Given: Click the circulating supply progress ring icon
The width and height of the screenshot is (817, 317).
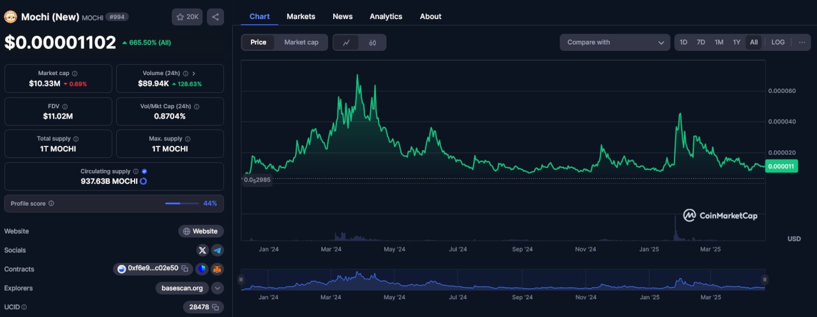Looking at the screenshot, I should point(144,181).
